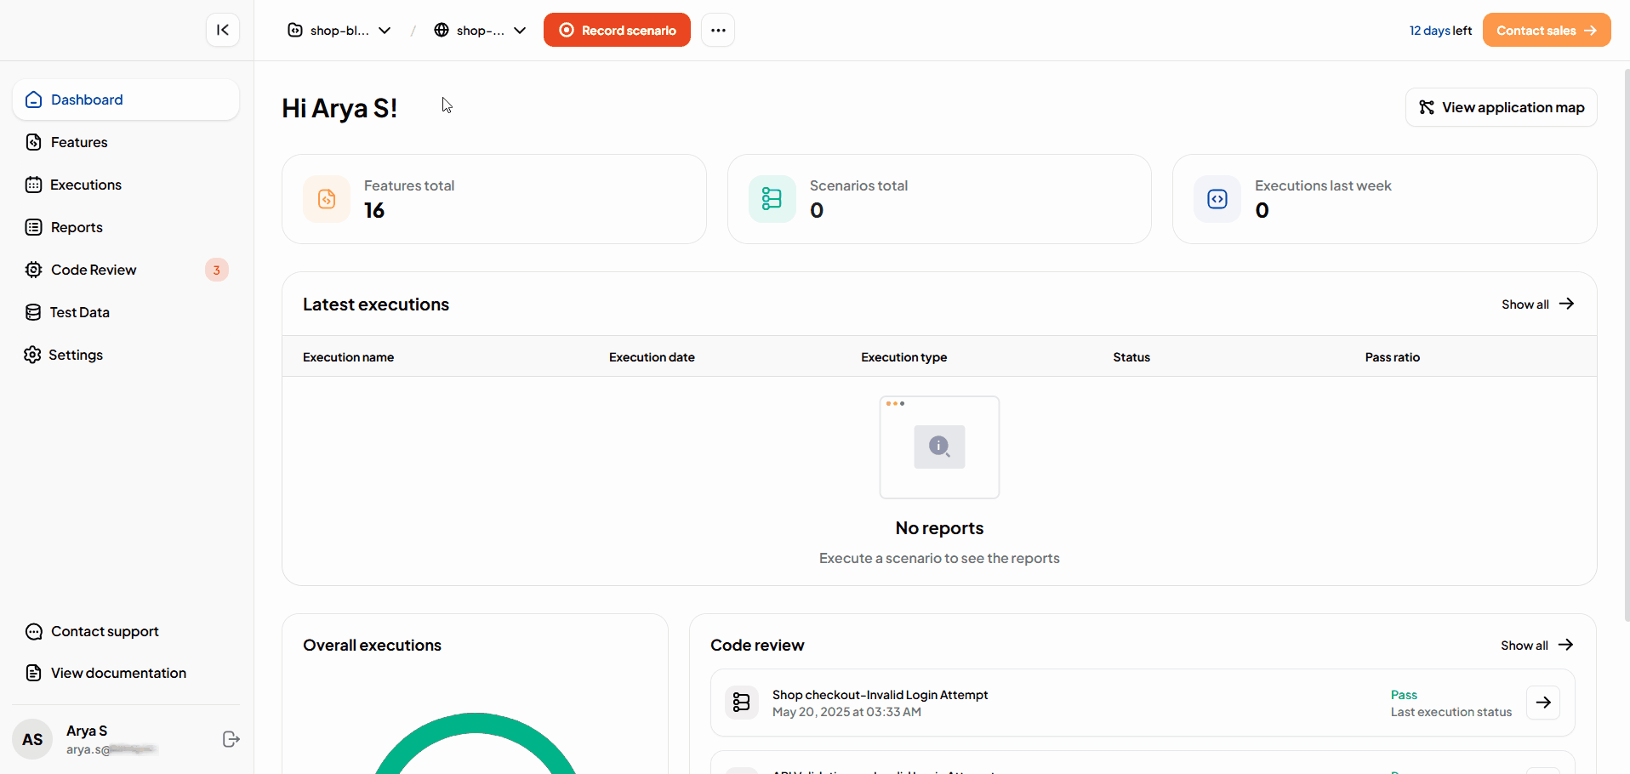Viewport: 1630px width, 774px height.
Task: Click the Executions last week blue icon
Action: tap(1217, 199)
